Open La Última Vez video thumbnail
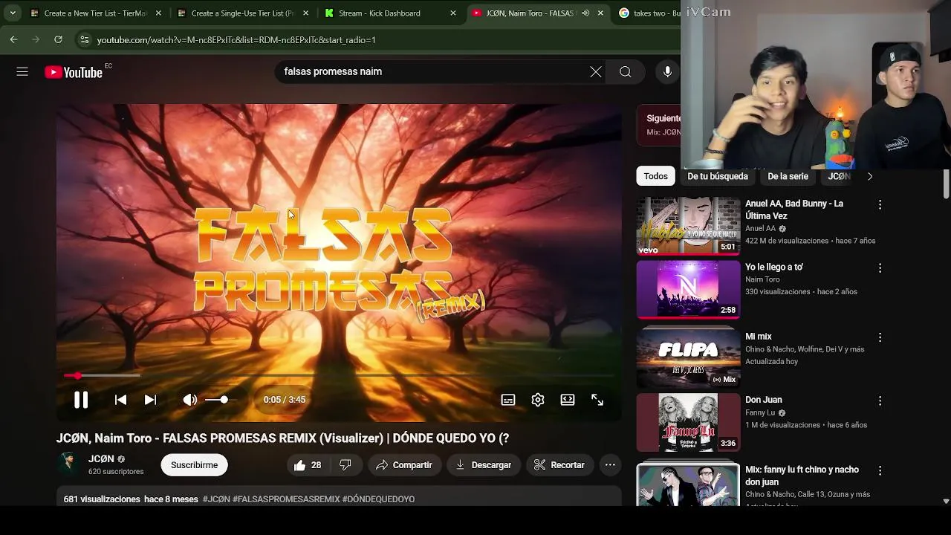The image size is (951, 535). coord(689,226)
